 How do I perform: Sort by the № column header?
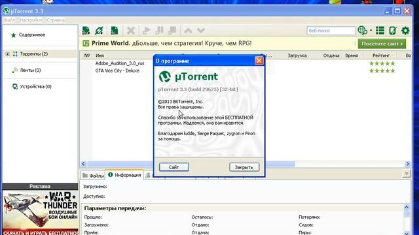point(87,55)
